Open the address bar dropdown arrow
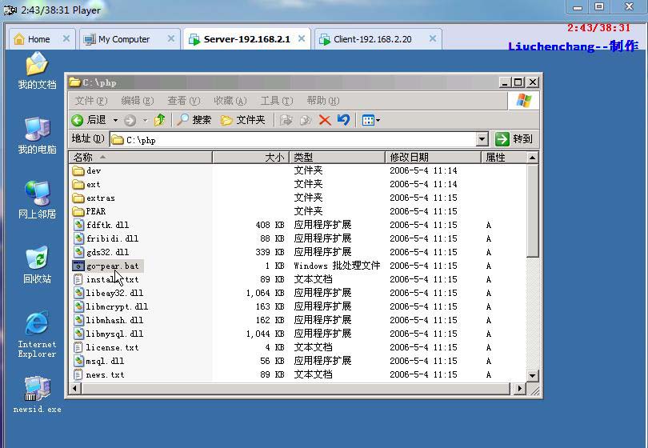Image resolution: width=648 pixels, height=448 pixels. click(x=482, y=139)
